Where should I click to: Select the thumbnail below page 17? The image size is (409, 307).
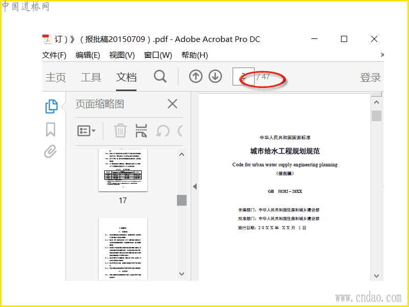[123, 249]
